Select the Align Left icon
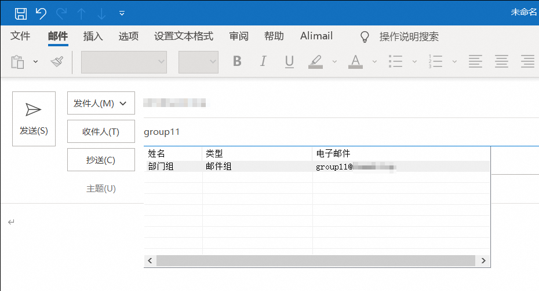This screenshot has width=539, height=291. (x=475, y=61)
